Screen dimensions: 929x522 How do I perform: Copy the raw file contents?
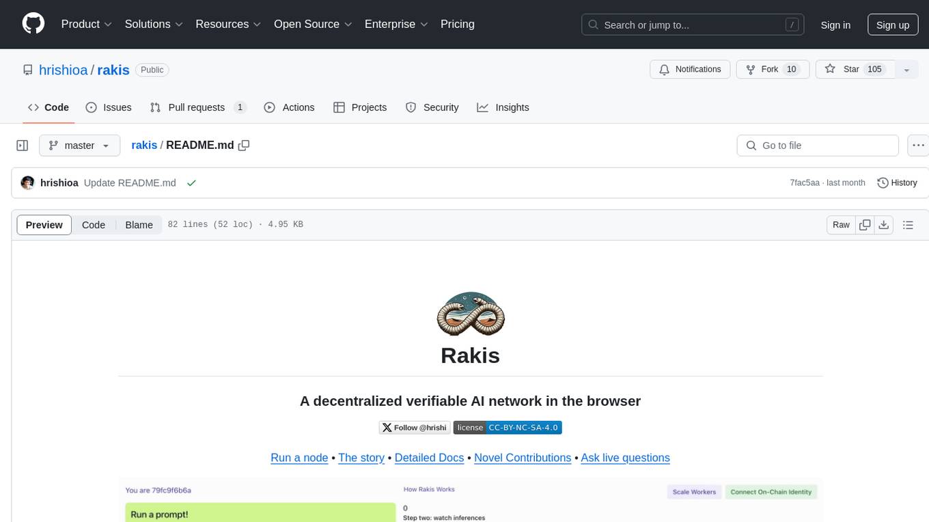tap(865, 225)
